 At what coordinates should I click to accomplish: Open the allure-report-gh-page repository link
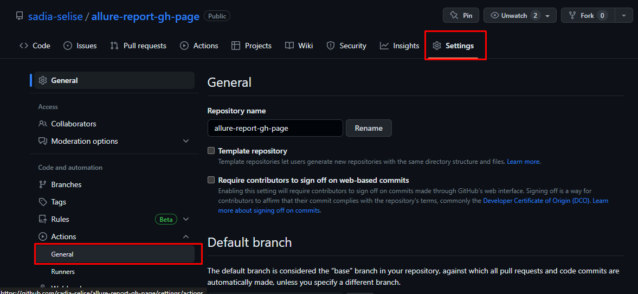[145, 16]
